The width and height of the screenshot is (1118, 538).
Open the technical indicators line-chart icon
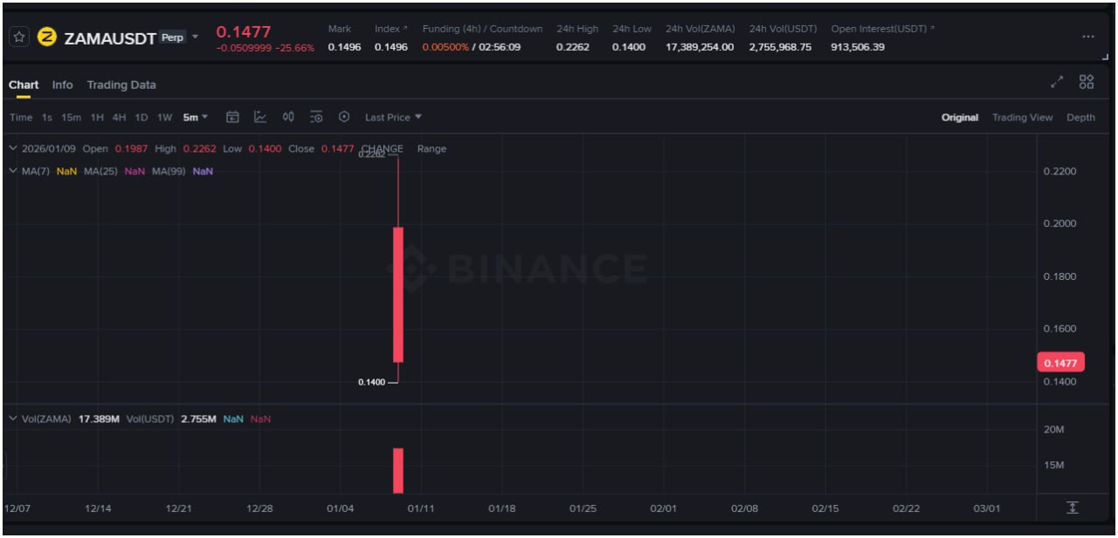click(x=260, y=117)
